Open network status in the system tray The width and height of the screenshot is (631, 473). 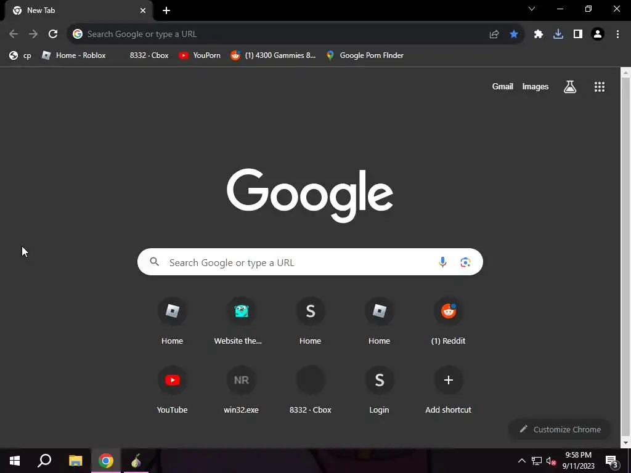tap(537, 461)
